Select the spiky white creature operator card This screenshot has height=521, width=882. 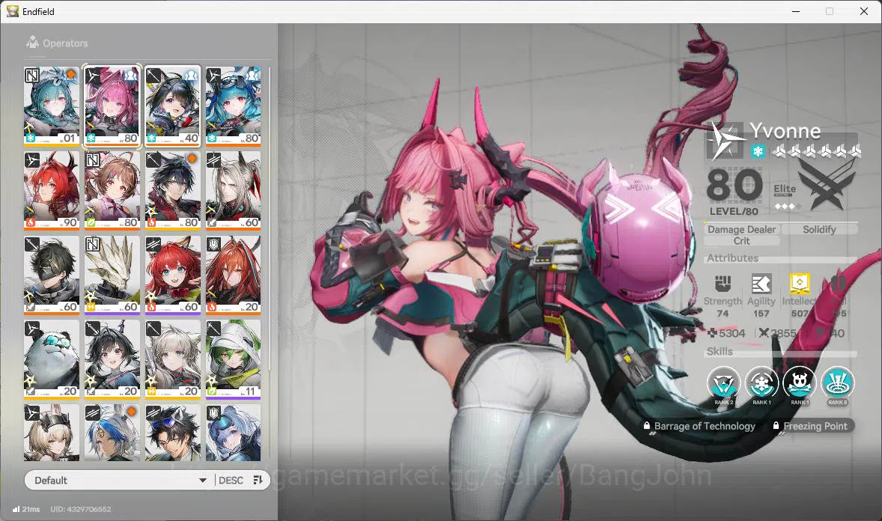(112, 275)
